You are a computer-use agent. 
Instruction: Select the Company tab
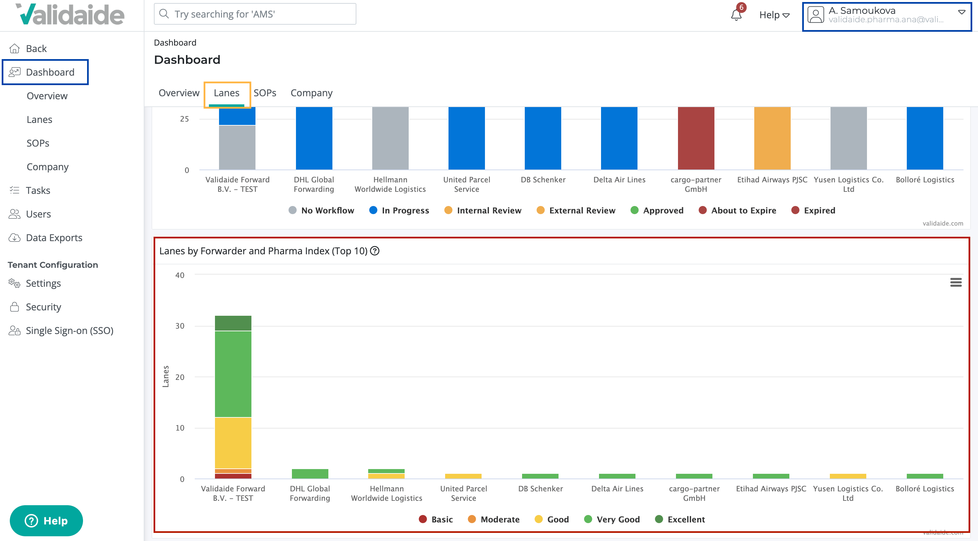tap(311, 93)
